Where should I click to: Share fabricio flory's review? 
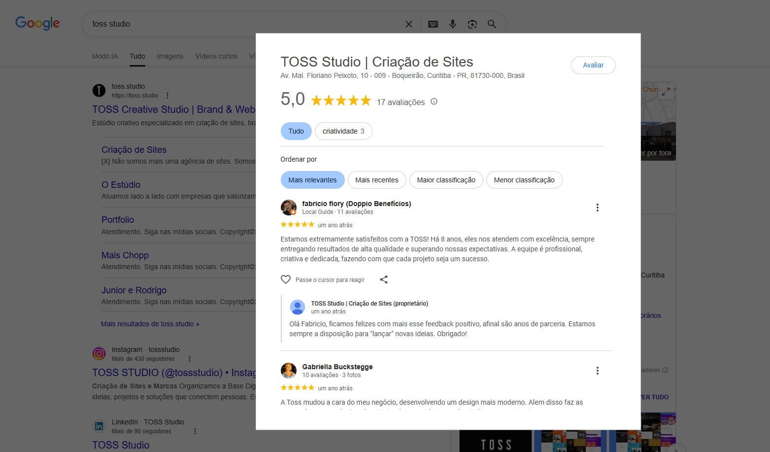click(384, 279)
